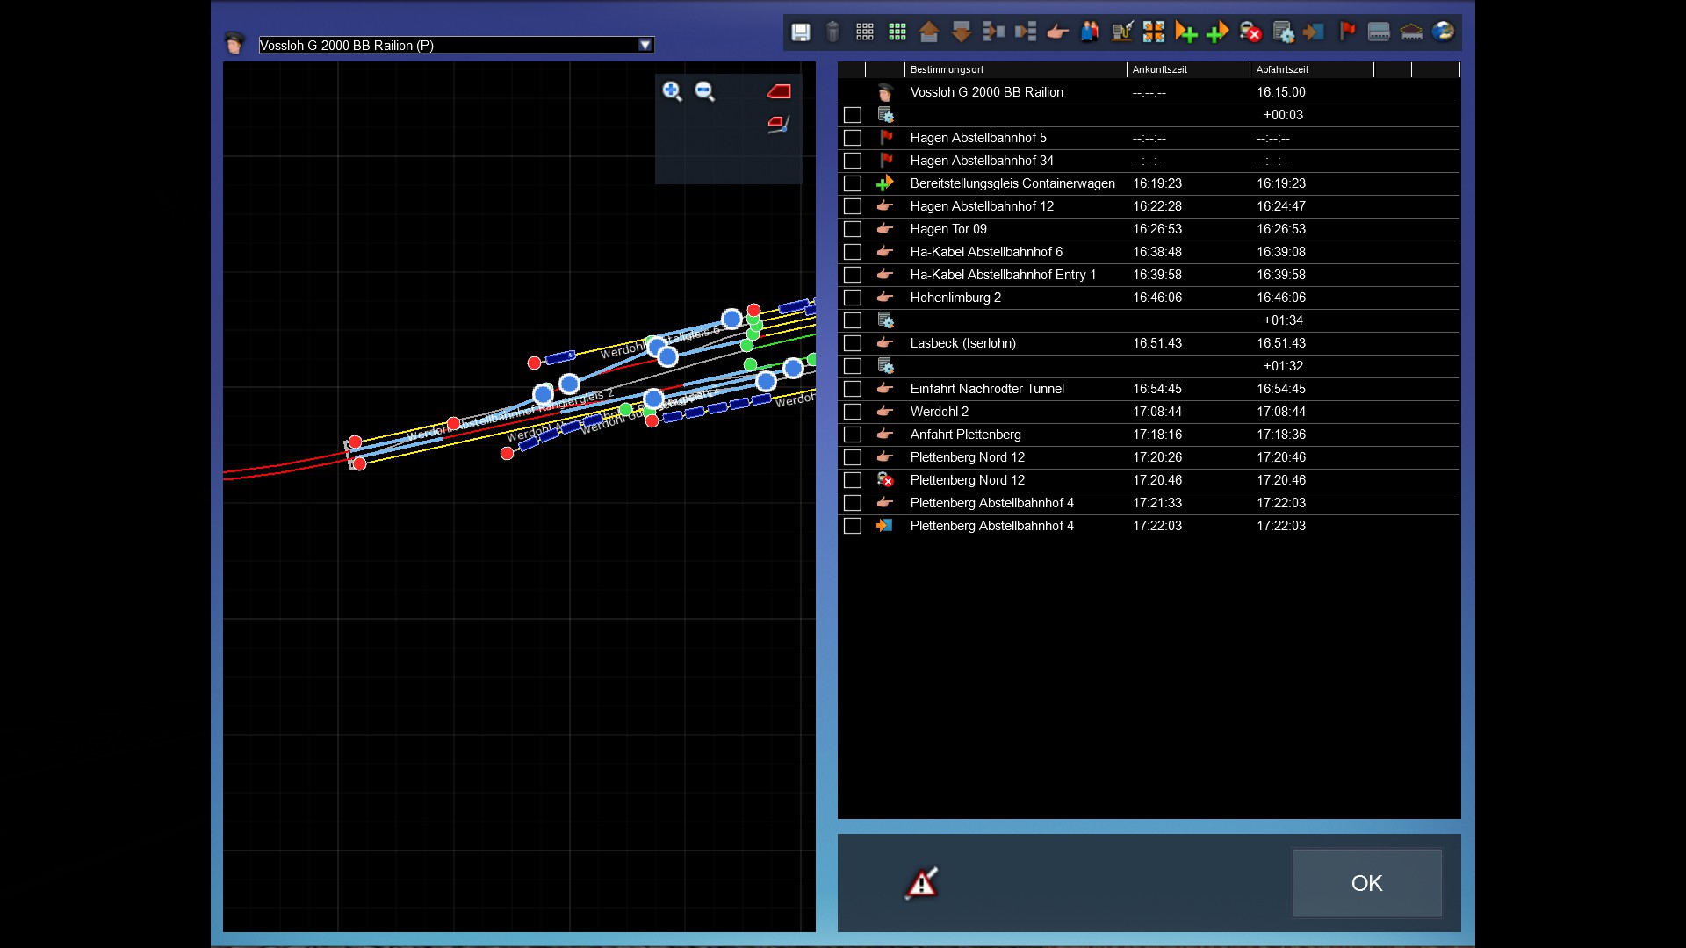Click the save floppy disk icon
Screen dimensions: 1686x948
(800, 32)
